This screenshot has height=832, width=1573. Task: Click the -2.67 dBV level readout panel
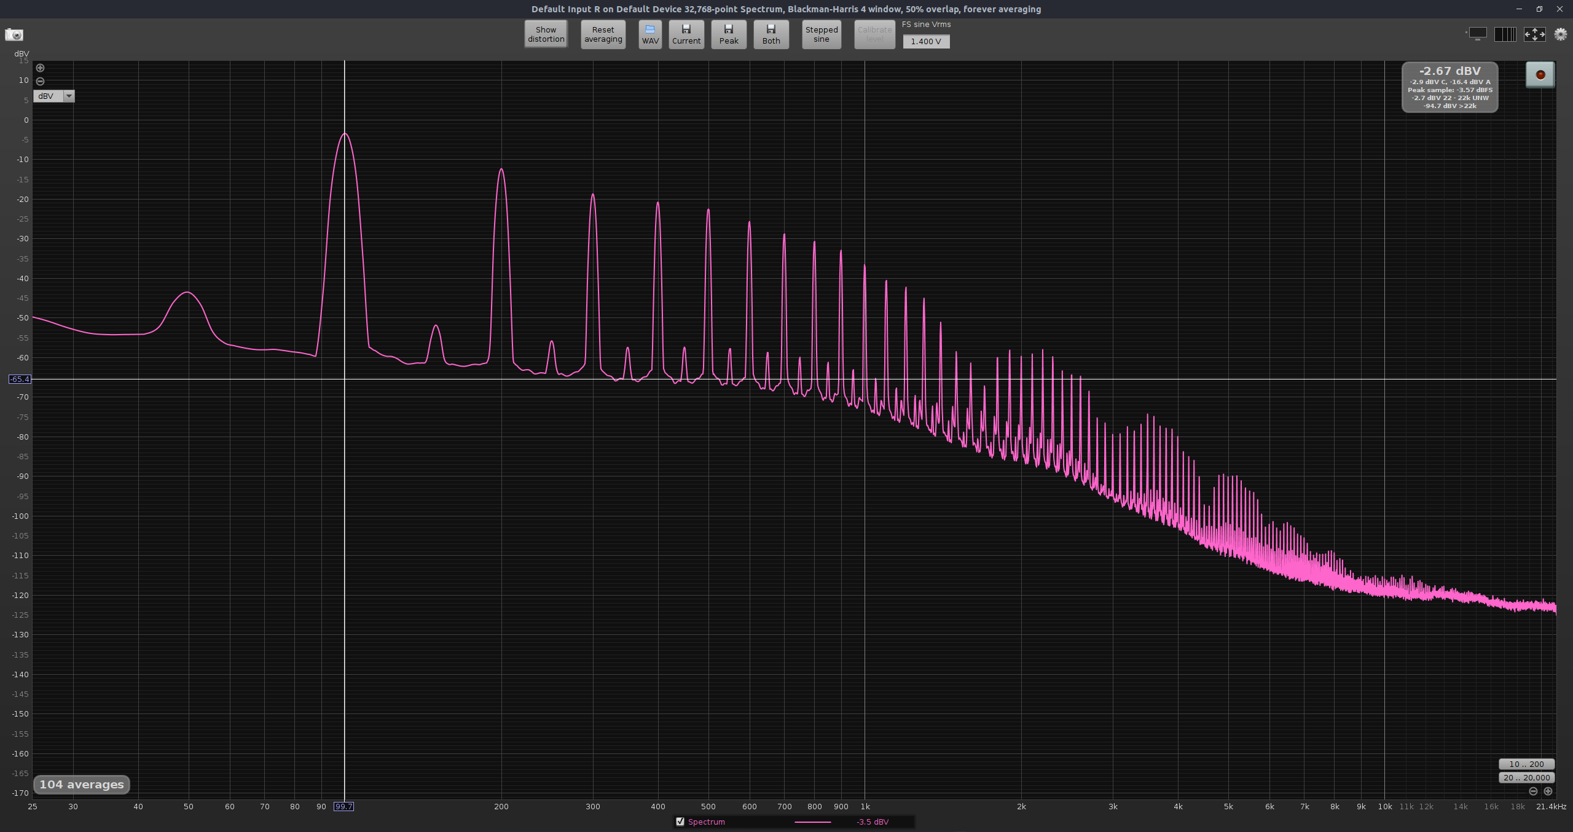click(1449, 87)
